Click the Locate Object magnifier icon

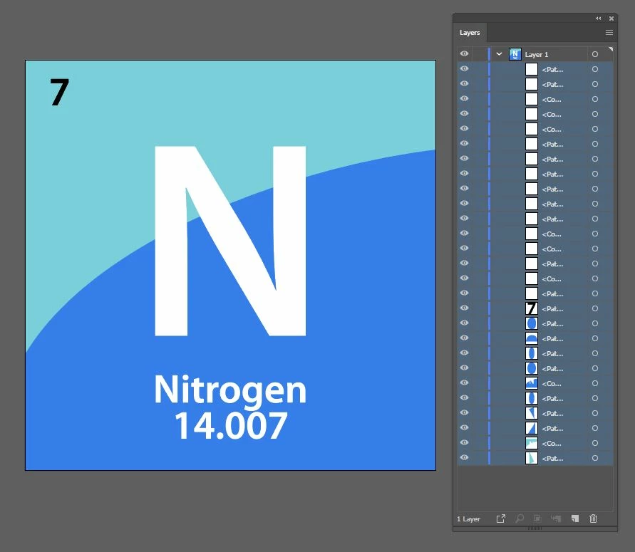(519, 519)
